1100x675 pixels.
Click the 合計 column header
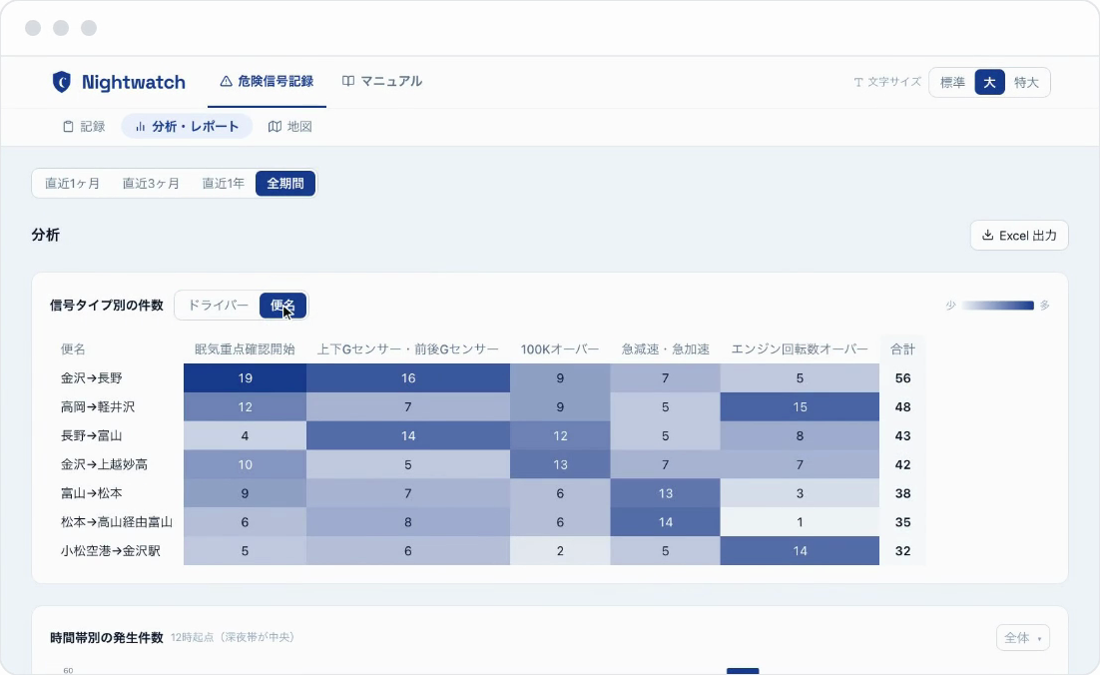[903, 348]
